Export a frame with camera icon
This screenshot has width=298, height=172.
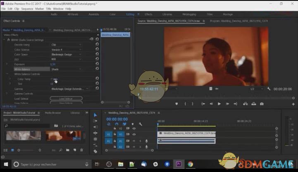tap(262, 104)
